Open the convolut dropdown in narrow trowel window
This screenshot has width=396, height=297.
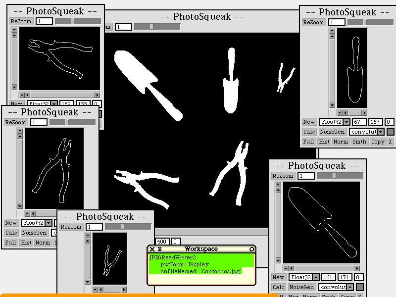pos(381,132)
